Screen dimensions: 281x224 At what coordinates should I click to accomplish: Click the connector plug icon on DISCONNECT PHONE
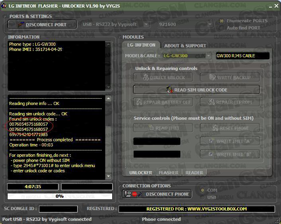coord(140,194)
